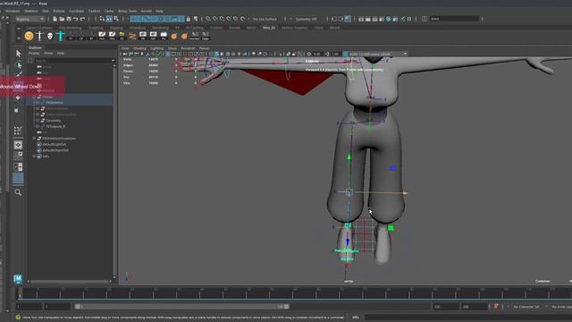Toggle Snap to curves
Screen dimensions: 572x322
[x=214, y=19]
